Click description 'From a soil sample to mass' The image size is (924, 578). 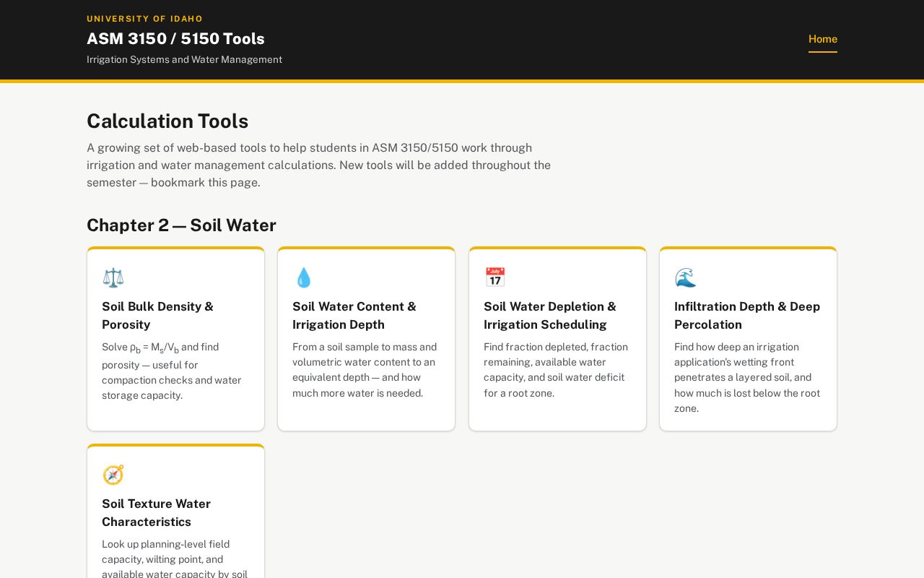pos(365,370)
